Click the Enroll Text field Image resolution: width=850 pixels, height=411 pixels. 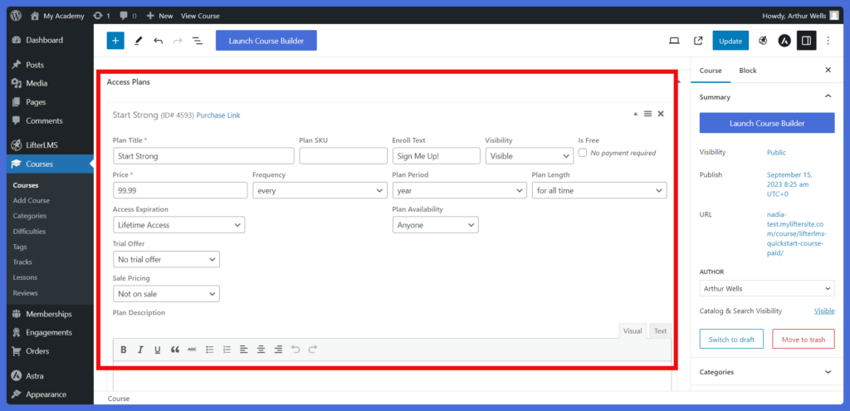point(437,156)
